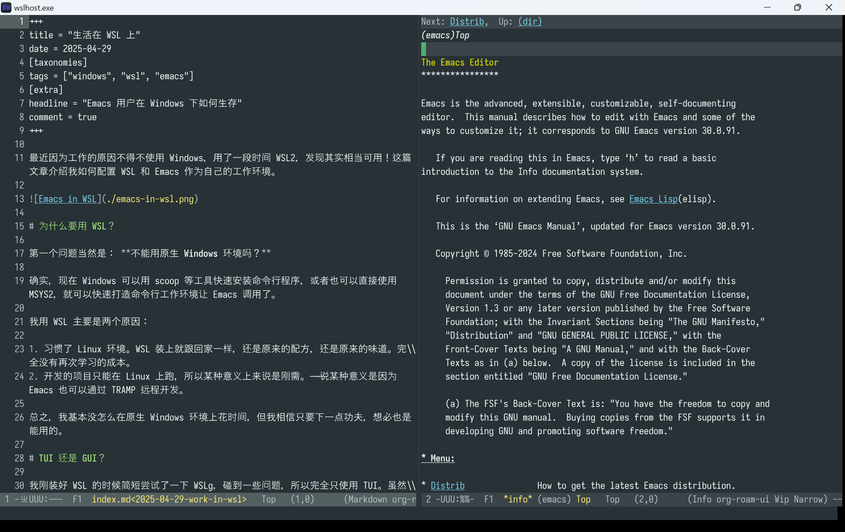Follow the Next: Distrib header link

467,22
